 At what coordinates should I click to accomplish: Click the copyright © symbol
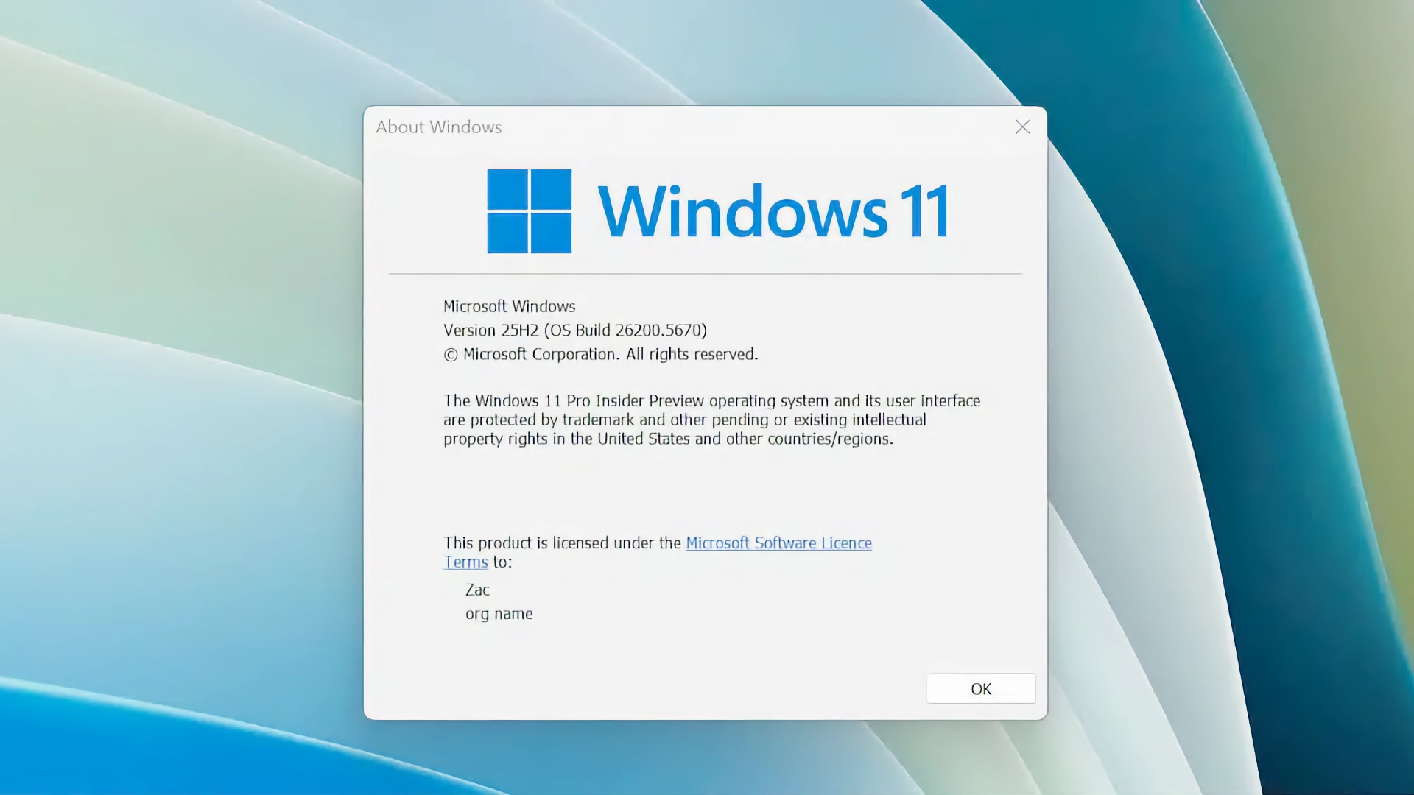451,356
